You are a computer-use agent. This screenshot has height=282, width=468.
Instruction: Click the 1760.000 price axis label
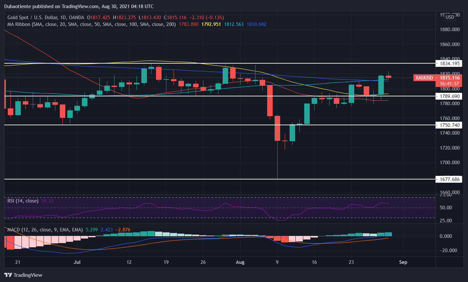click(x=450, y=118)
